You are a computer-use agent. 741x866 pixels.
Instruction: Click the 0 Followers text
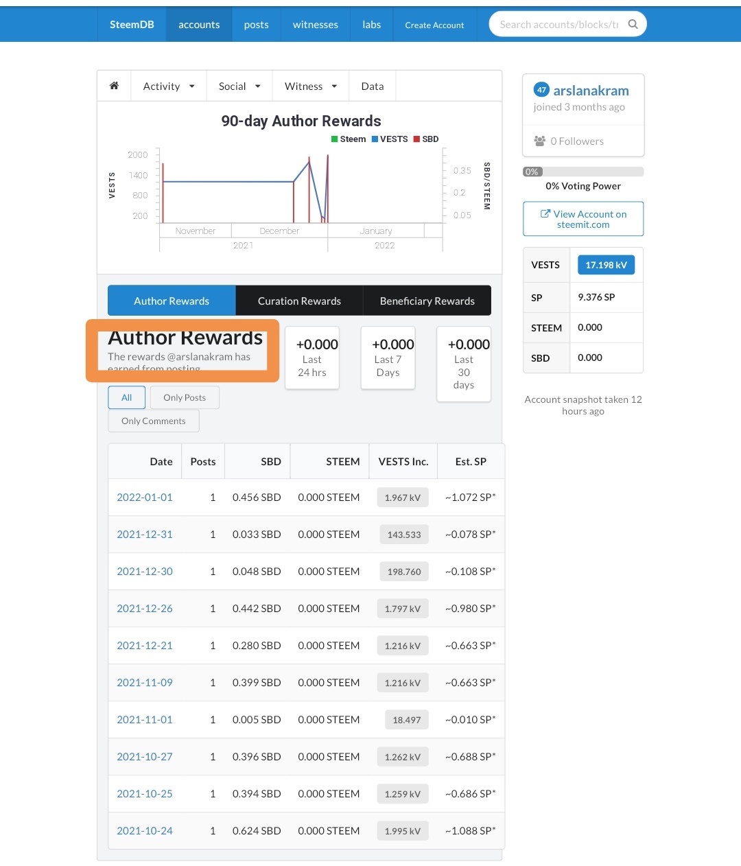(577, 141)
